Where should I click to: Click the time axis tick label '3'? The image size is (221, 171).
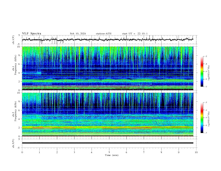(74, 152)
